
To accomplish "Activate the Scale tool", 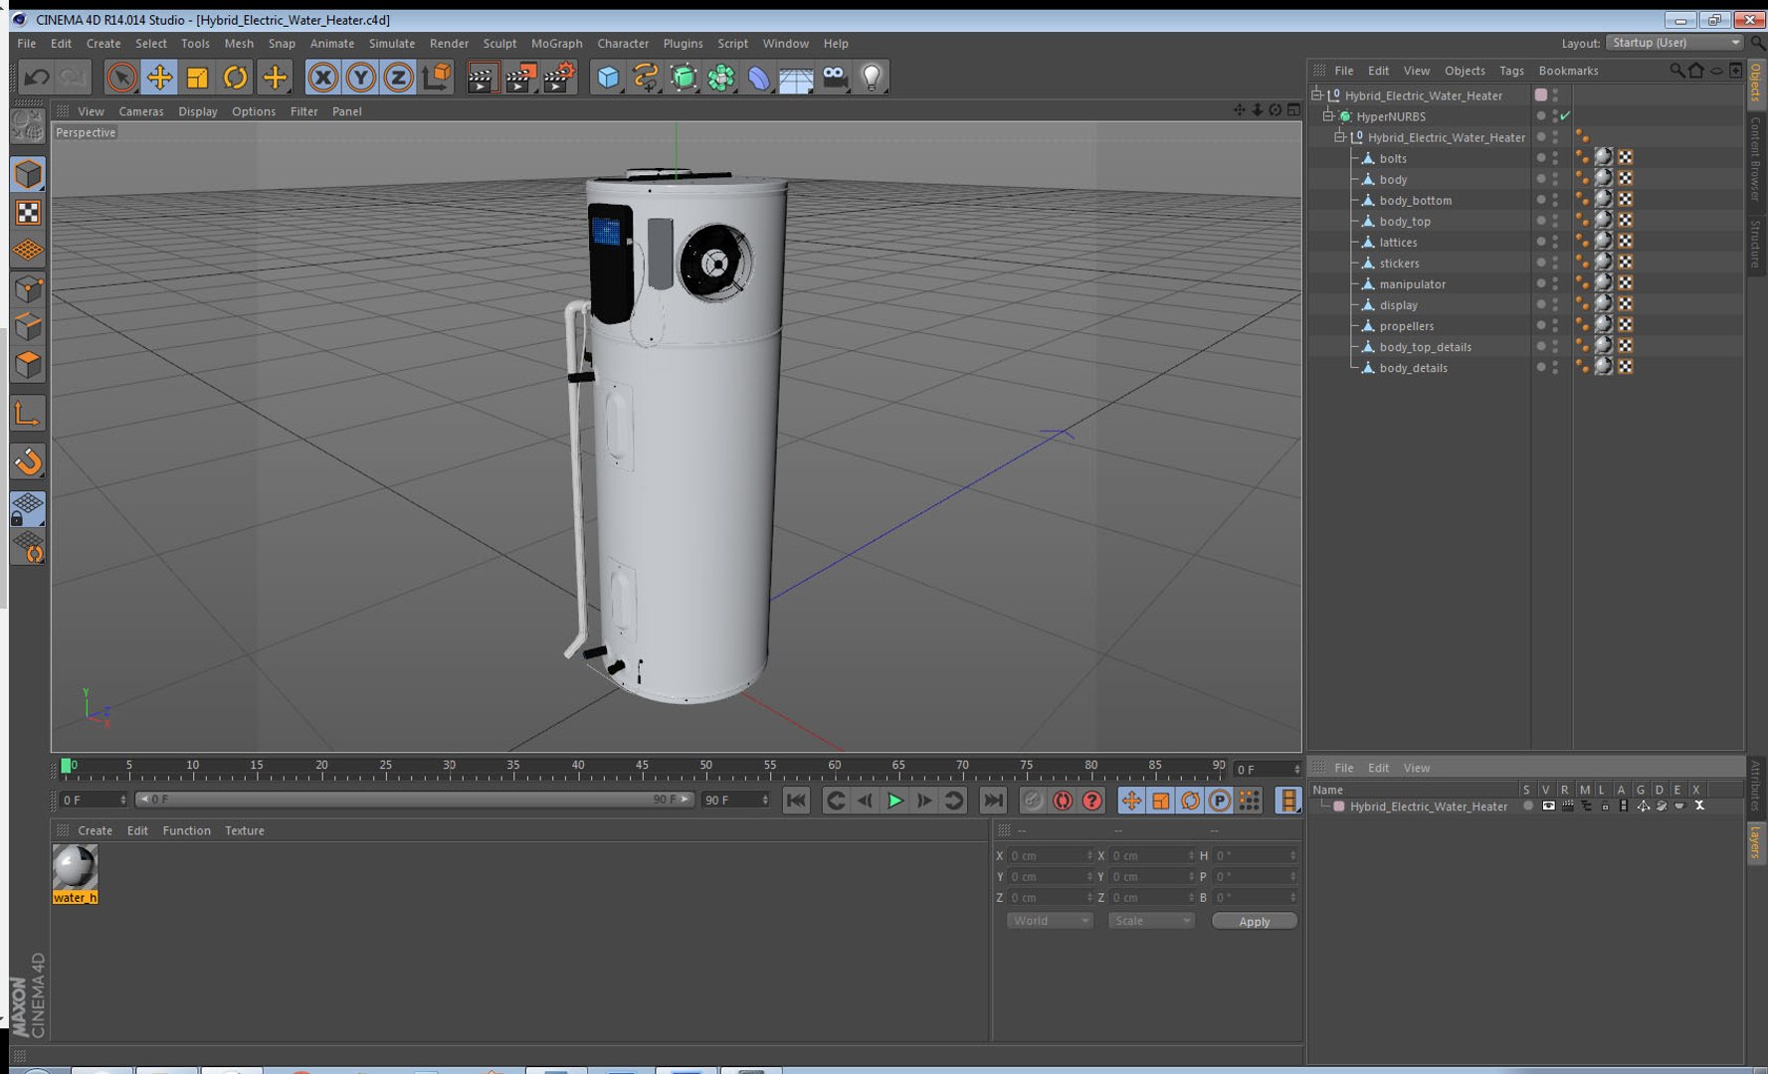I will [x=197, y=77].
